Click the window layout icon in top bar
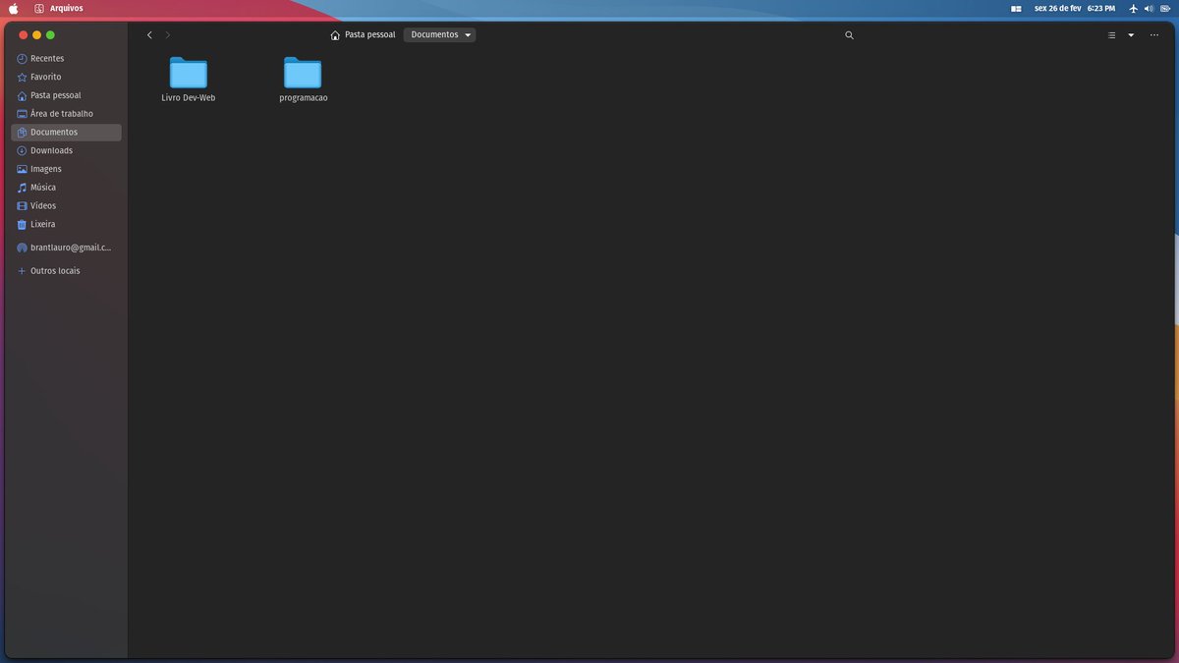This screenshot has height=663, width=1179. tap(1016, 8)
